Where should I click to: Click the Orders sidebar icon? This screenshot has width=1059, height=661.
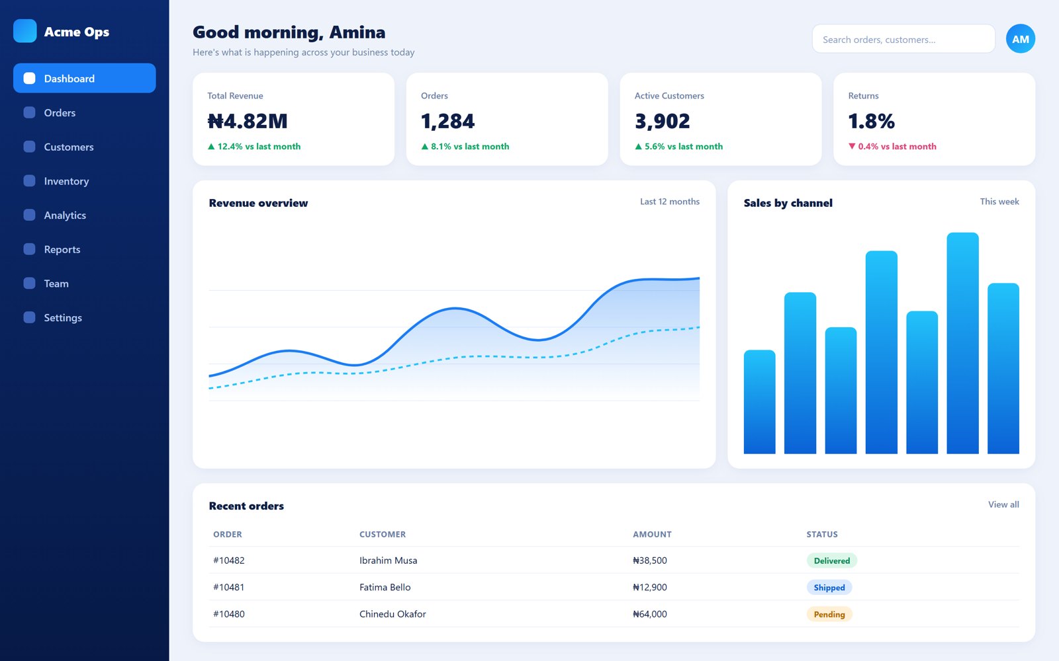click(x=29, y=112)
